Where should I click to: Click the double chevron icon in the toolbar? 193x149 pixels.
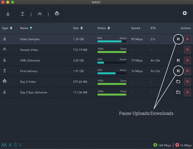[x=40, y=14]
